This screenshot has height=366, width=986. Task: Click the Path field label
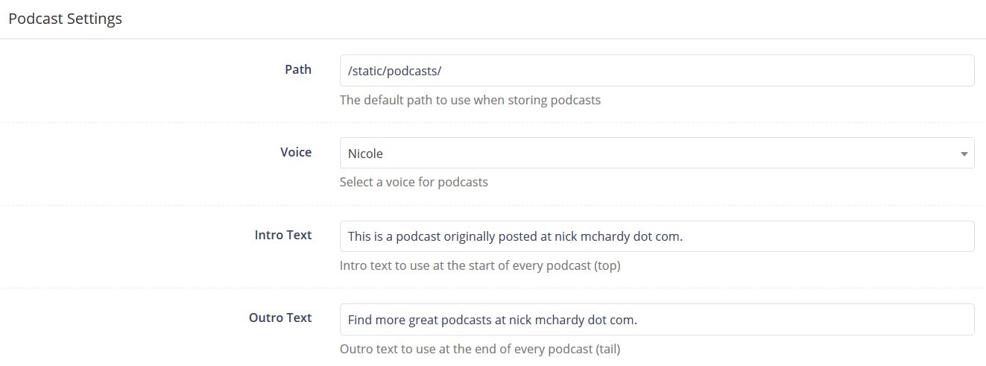298,69
